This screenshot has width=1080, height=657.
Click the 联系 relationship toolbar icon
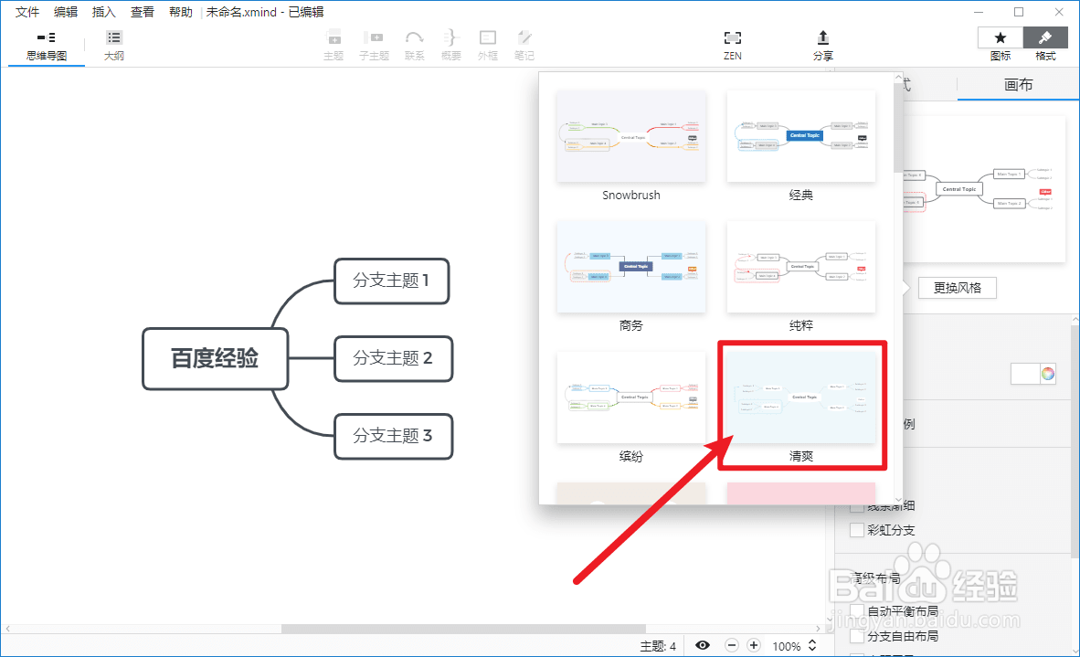pyautogui.click(x=414, y=46)
